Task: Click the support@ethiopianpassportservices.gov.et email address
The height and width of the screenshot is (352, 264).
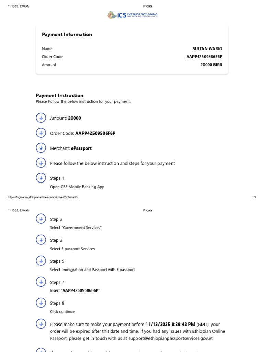Action: (x=170, y=338)
